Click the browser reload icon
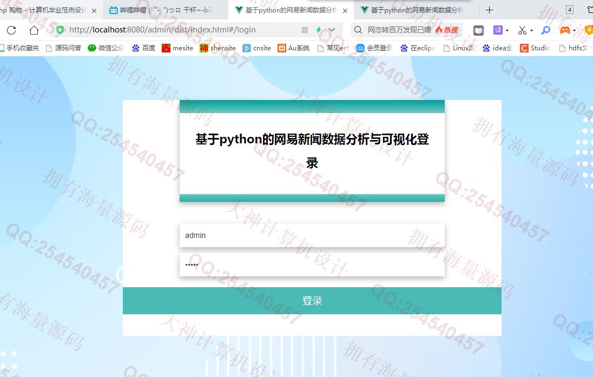Image resolution: width=593 pixels, height=377 pixels. click(x=11, y=30)
